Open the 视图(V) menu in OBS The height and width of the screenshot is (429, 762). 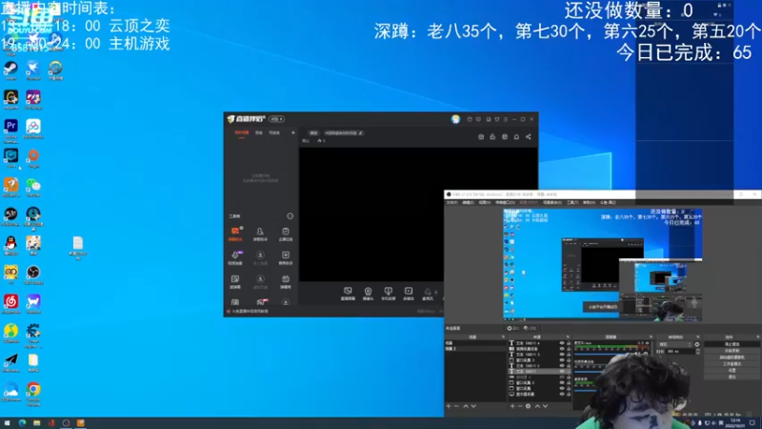click(485, 202)
